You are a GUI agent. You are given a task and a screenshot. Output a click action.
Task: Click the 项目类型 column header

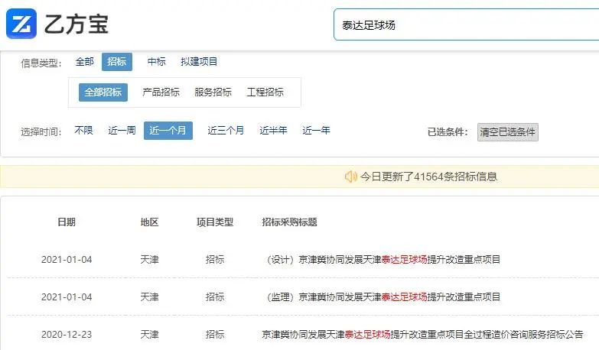215,222
